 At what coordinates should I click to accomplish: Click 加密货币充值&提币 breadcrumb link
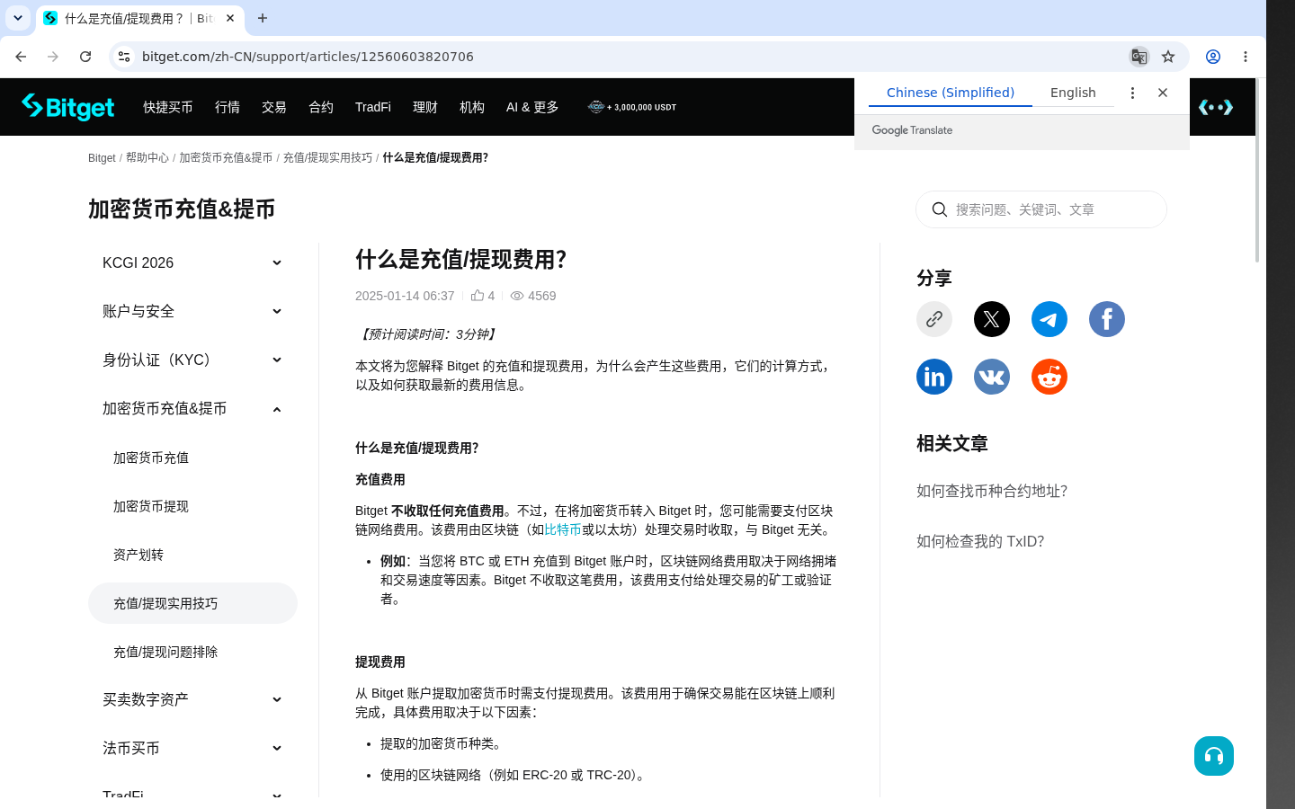tap(226, 158)
